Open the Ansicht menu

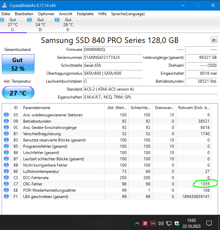pos(66,14)
